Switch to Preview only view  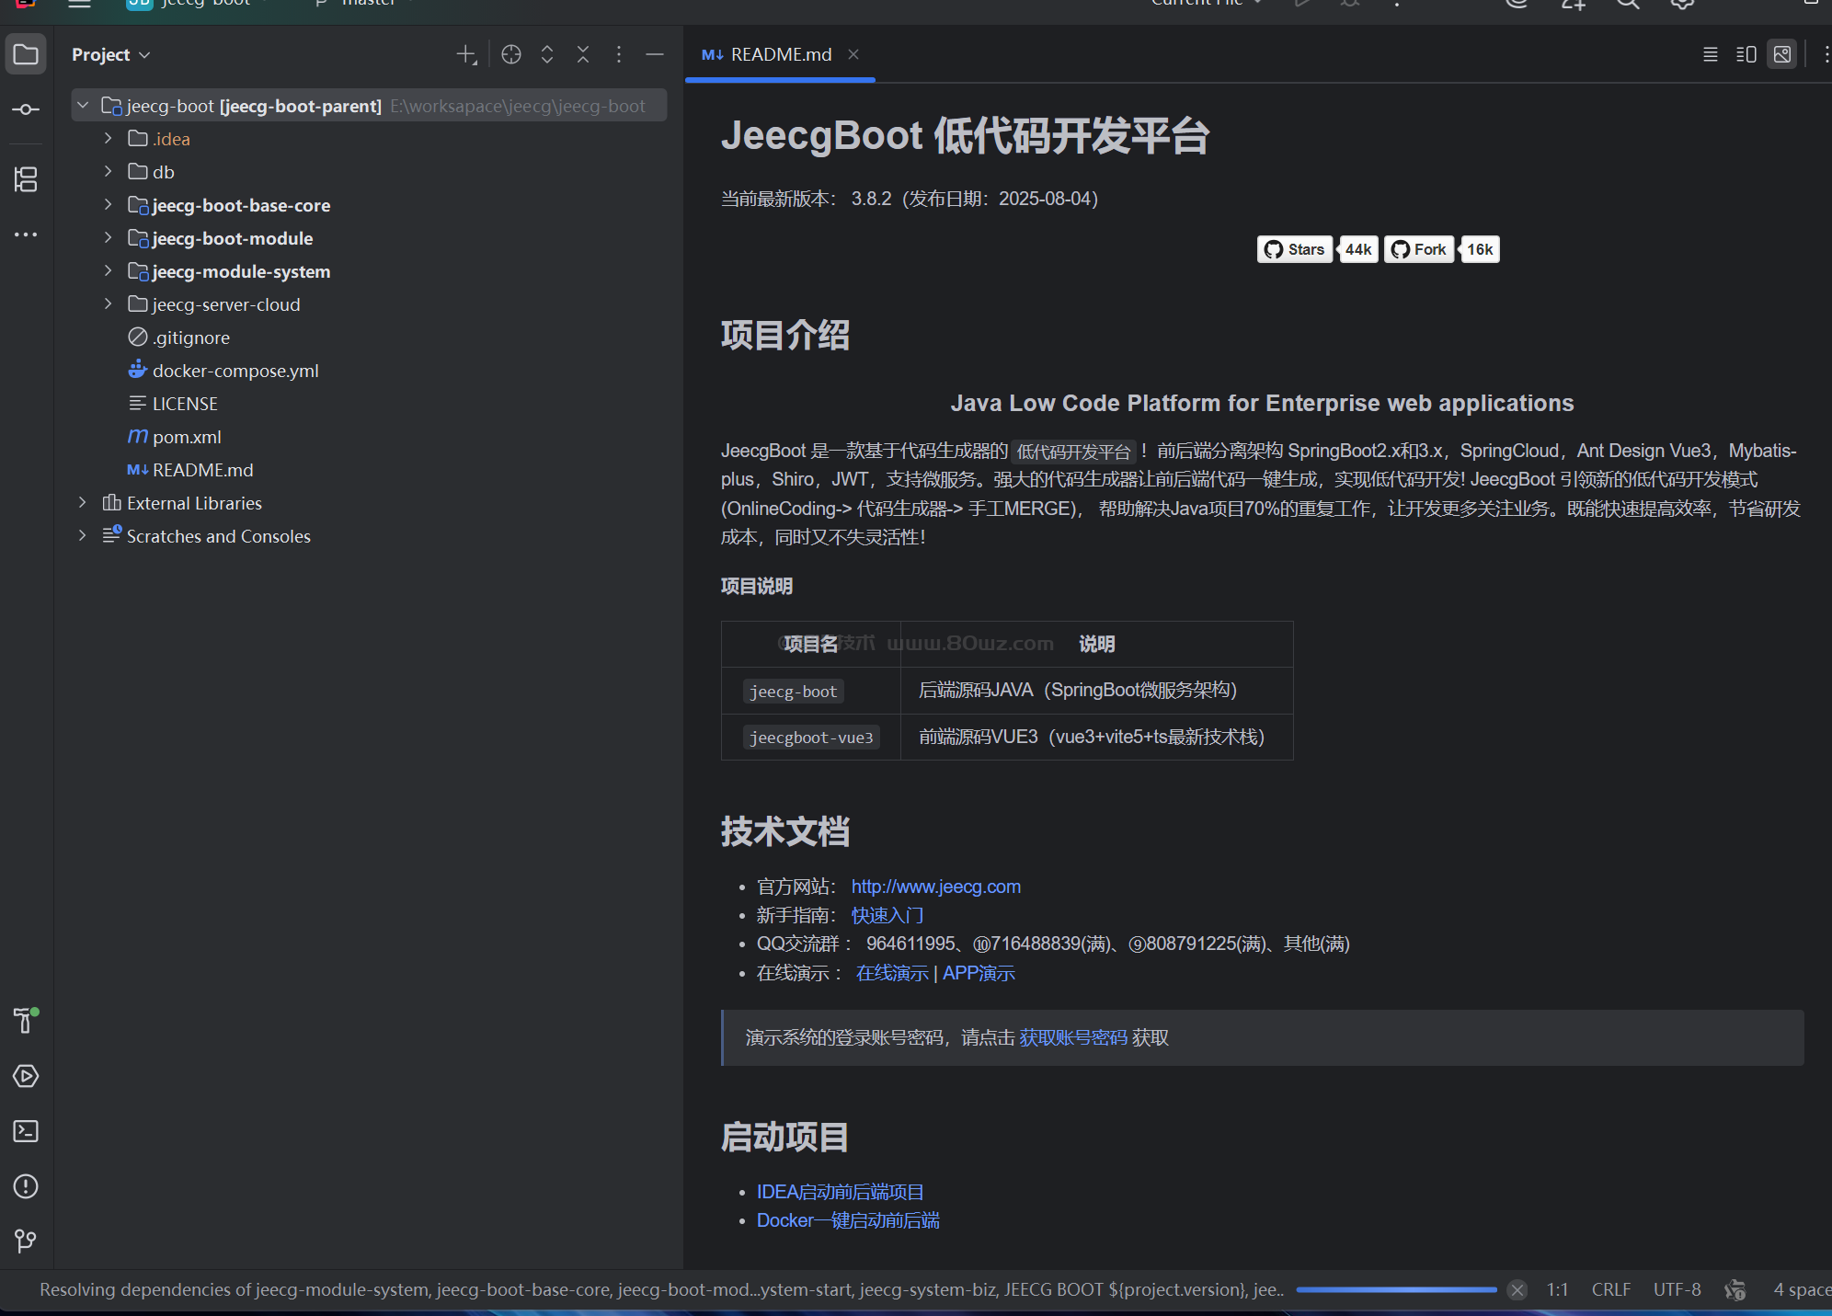(1782, 54)
